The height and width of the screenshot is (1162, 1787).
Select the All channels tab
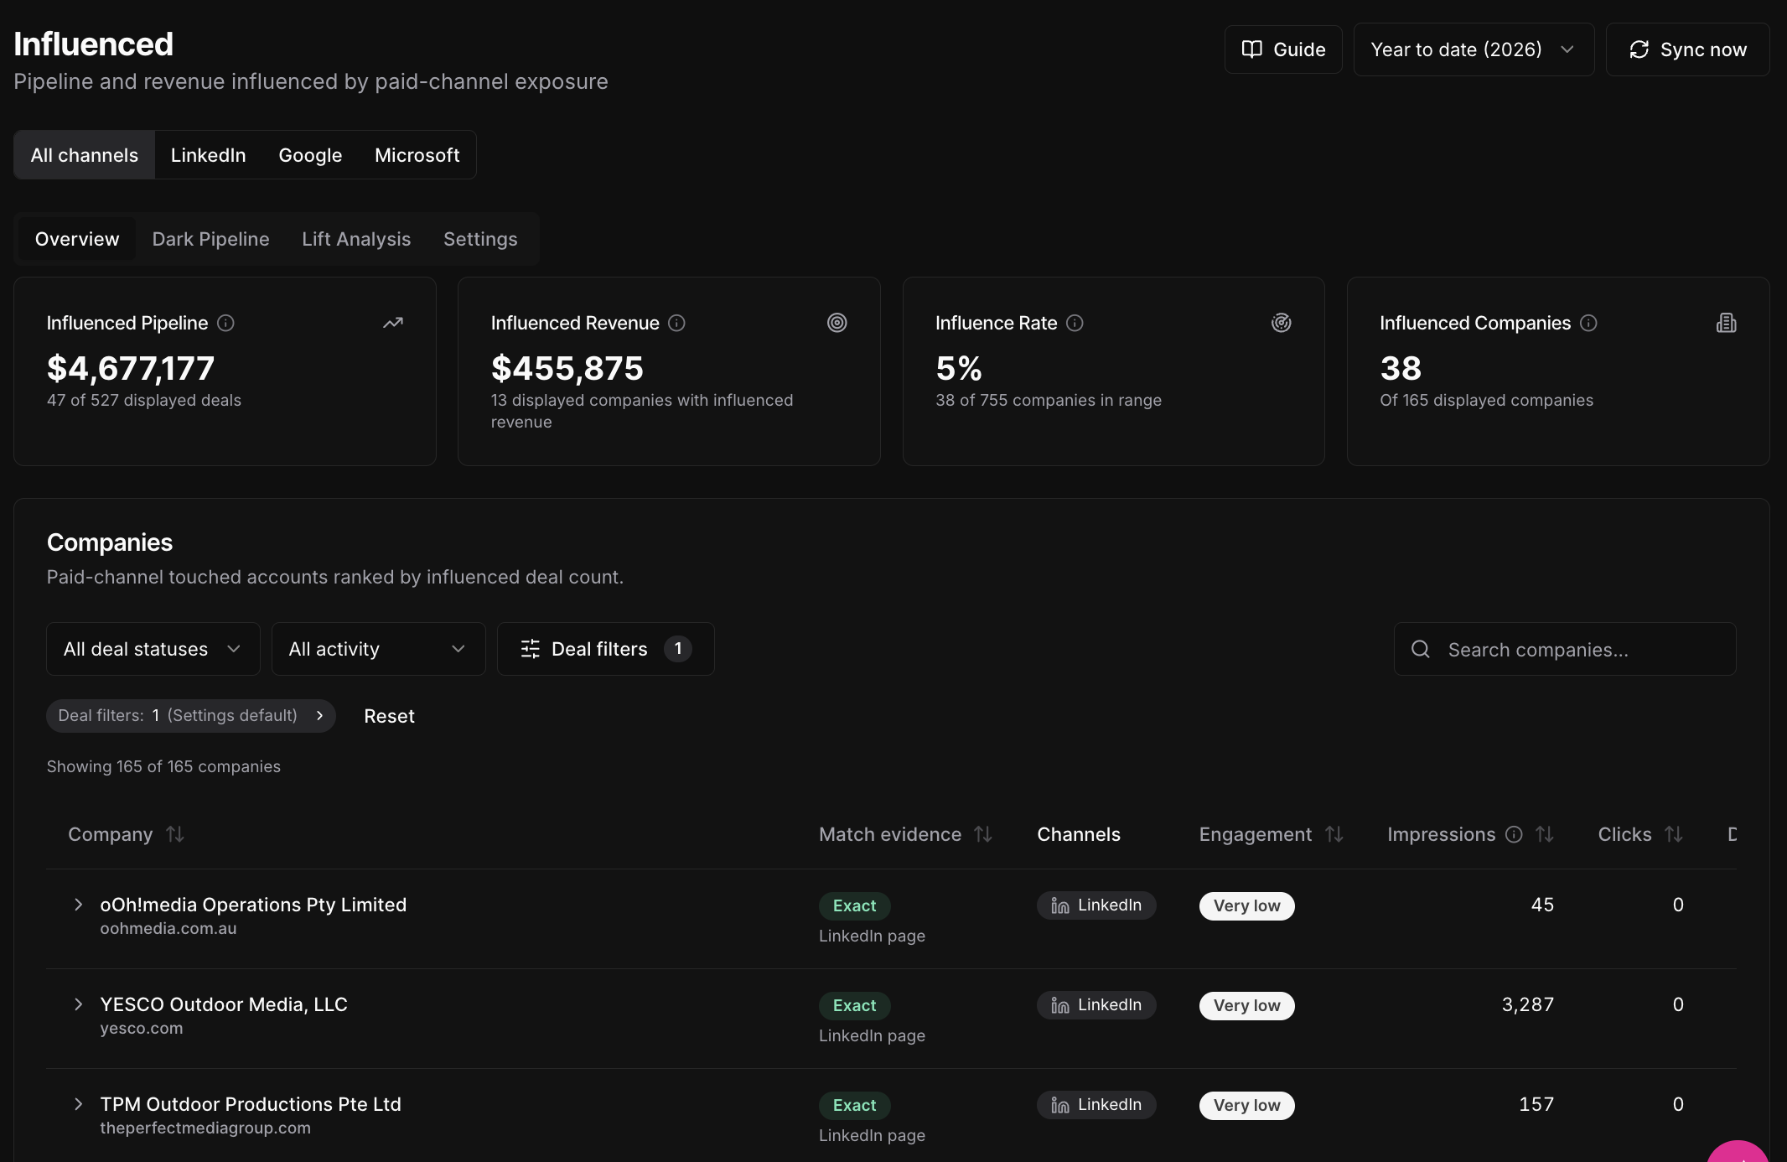(85, 155)
